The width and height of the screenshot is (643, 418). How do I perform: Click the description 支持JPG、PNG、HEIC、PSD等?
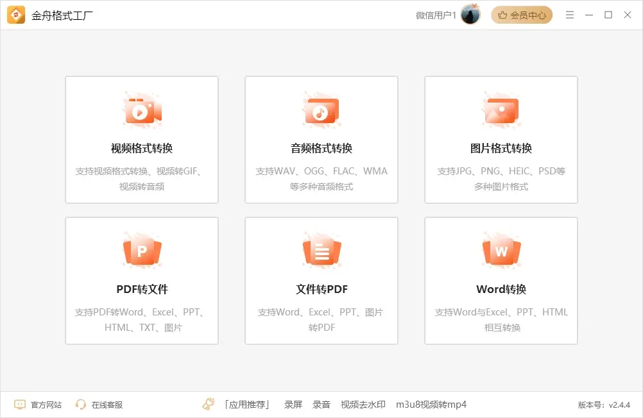coord(501,171)
